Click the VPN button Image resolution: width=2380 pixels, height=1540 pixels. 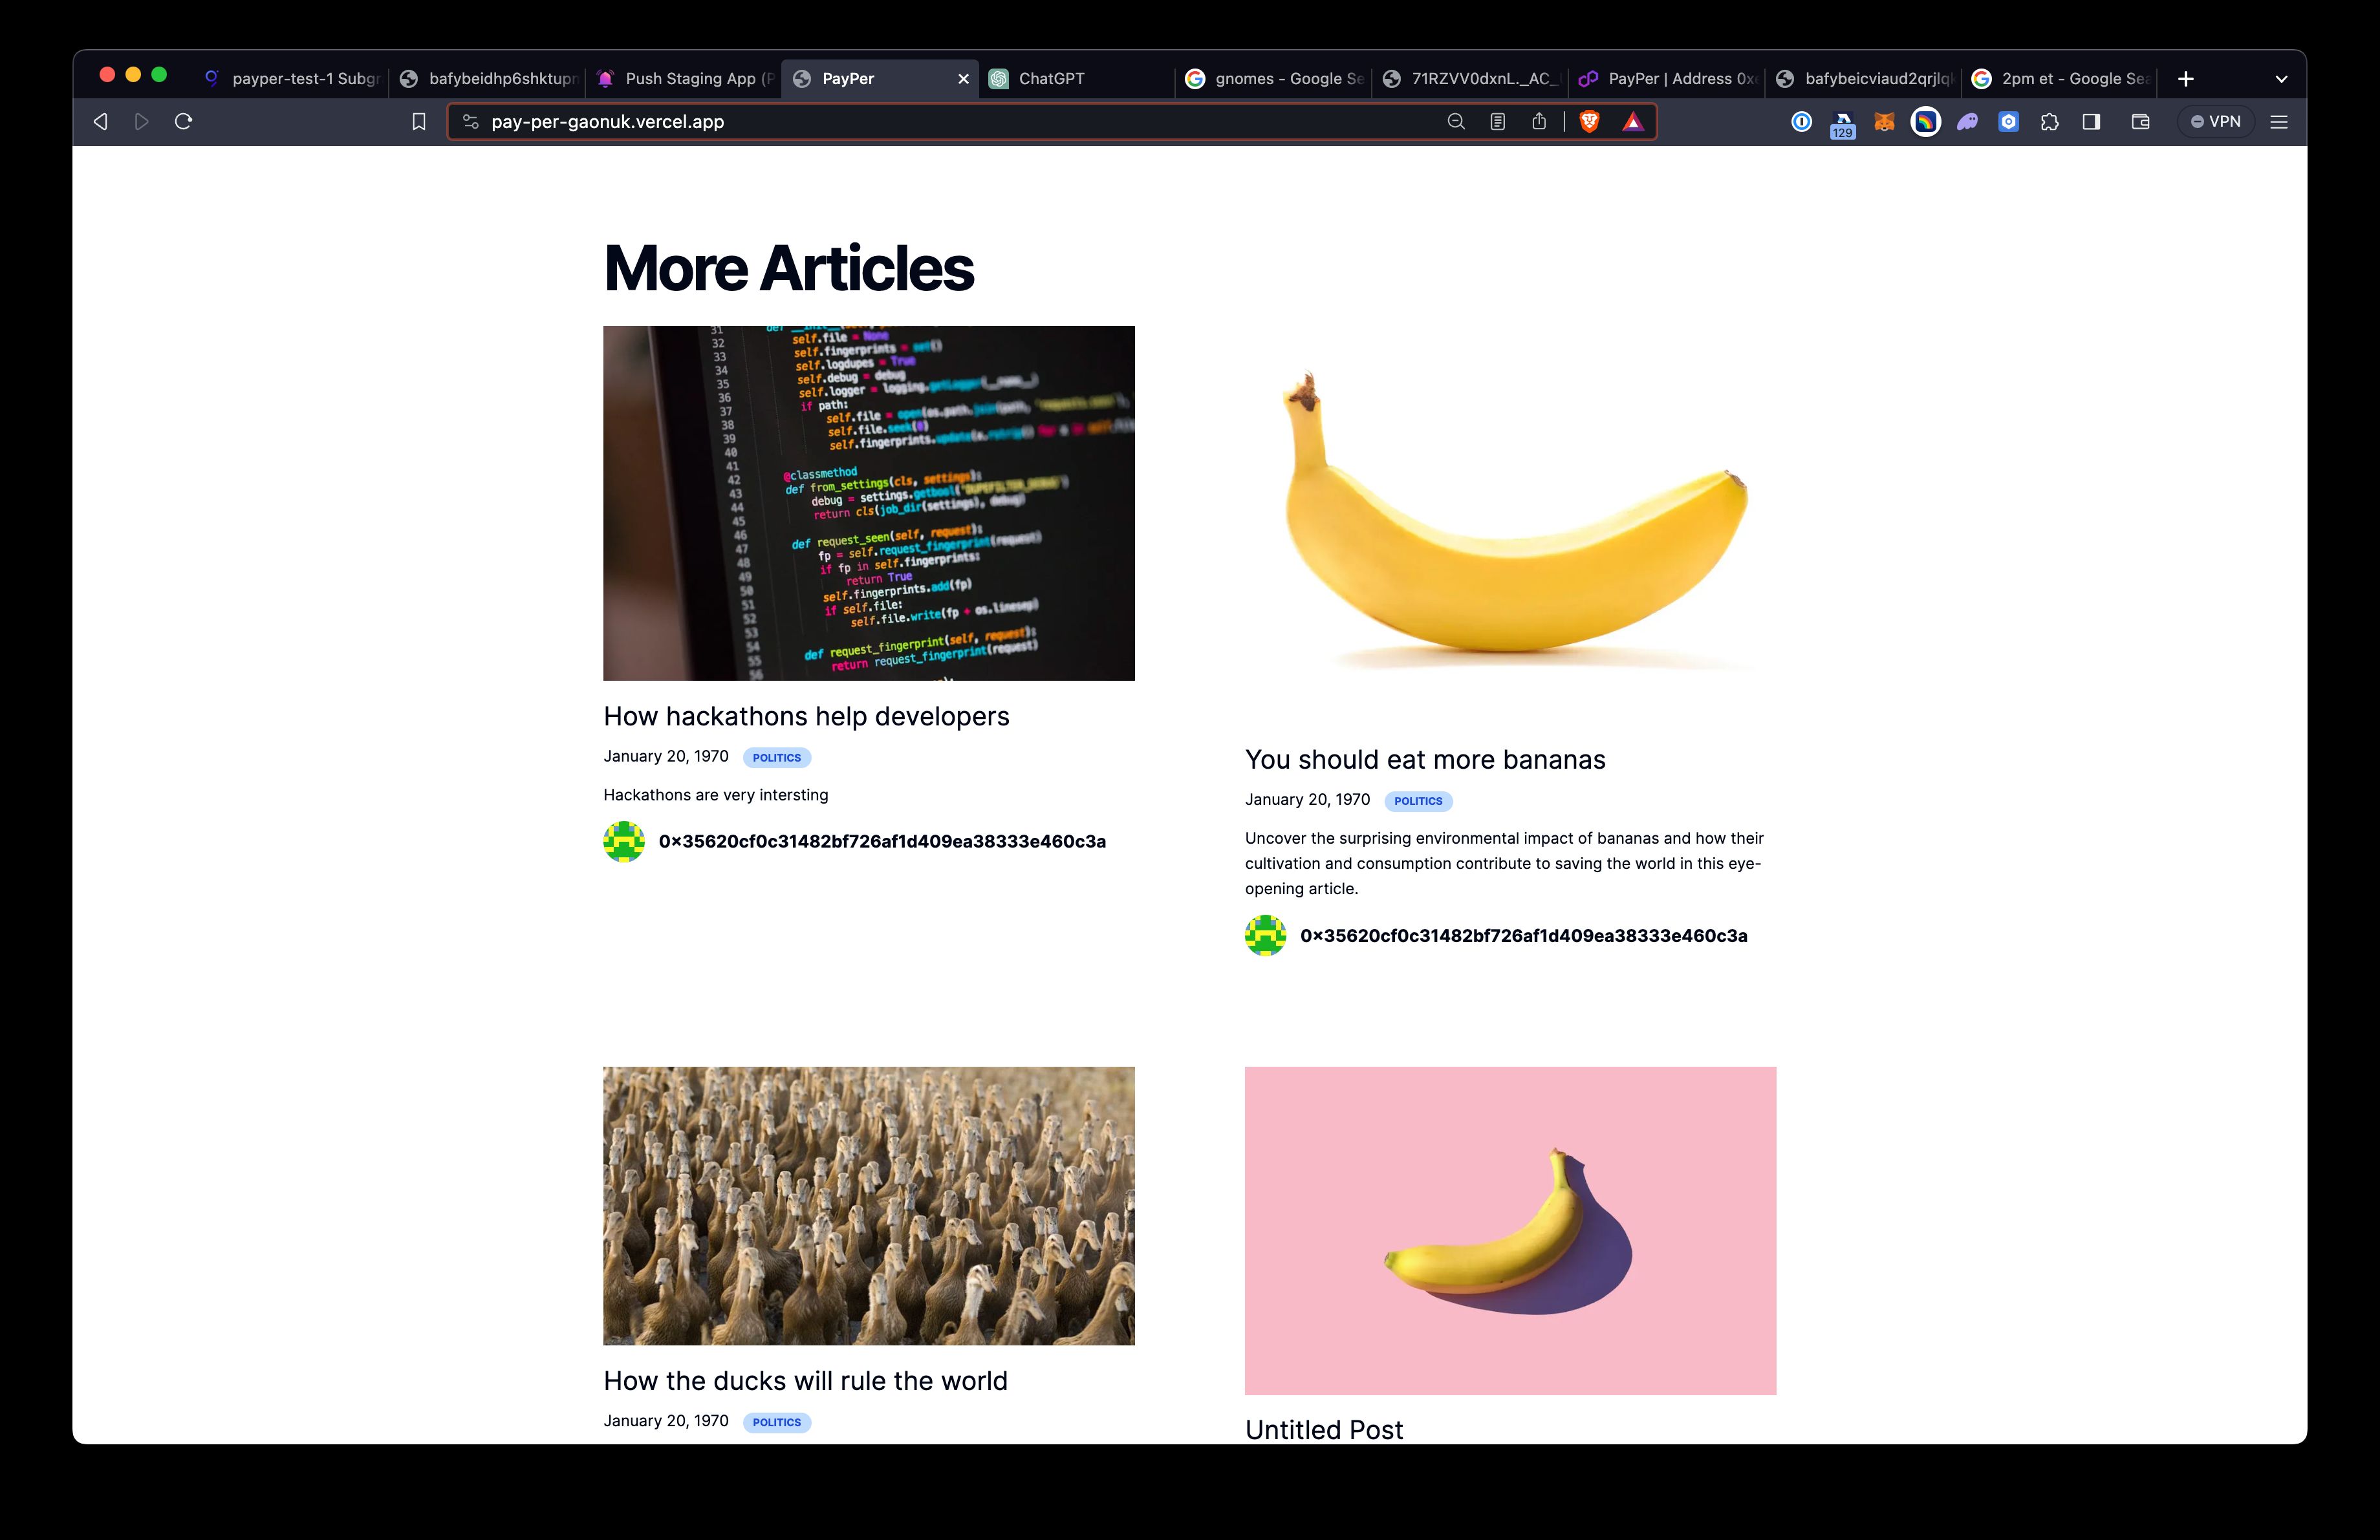(2216, 122)
